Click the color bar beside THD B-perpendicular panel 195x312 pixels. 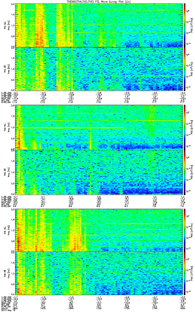pos(185,127)
